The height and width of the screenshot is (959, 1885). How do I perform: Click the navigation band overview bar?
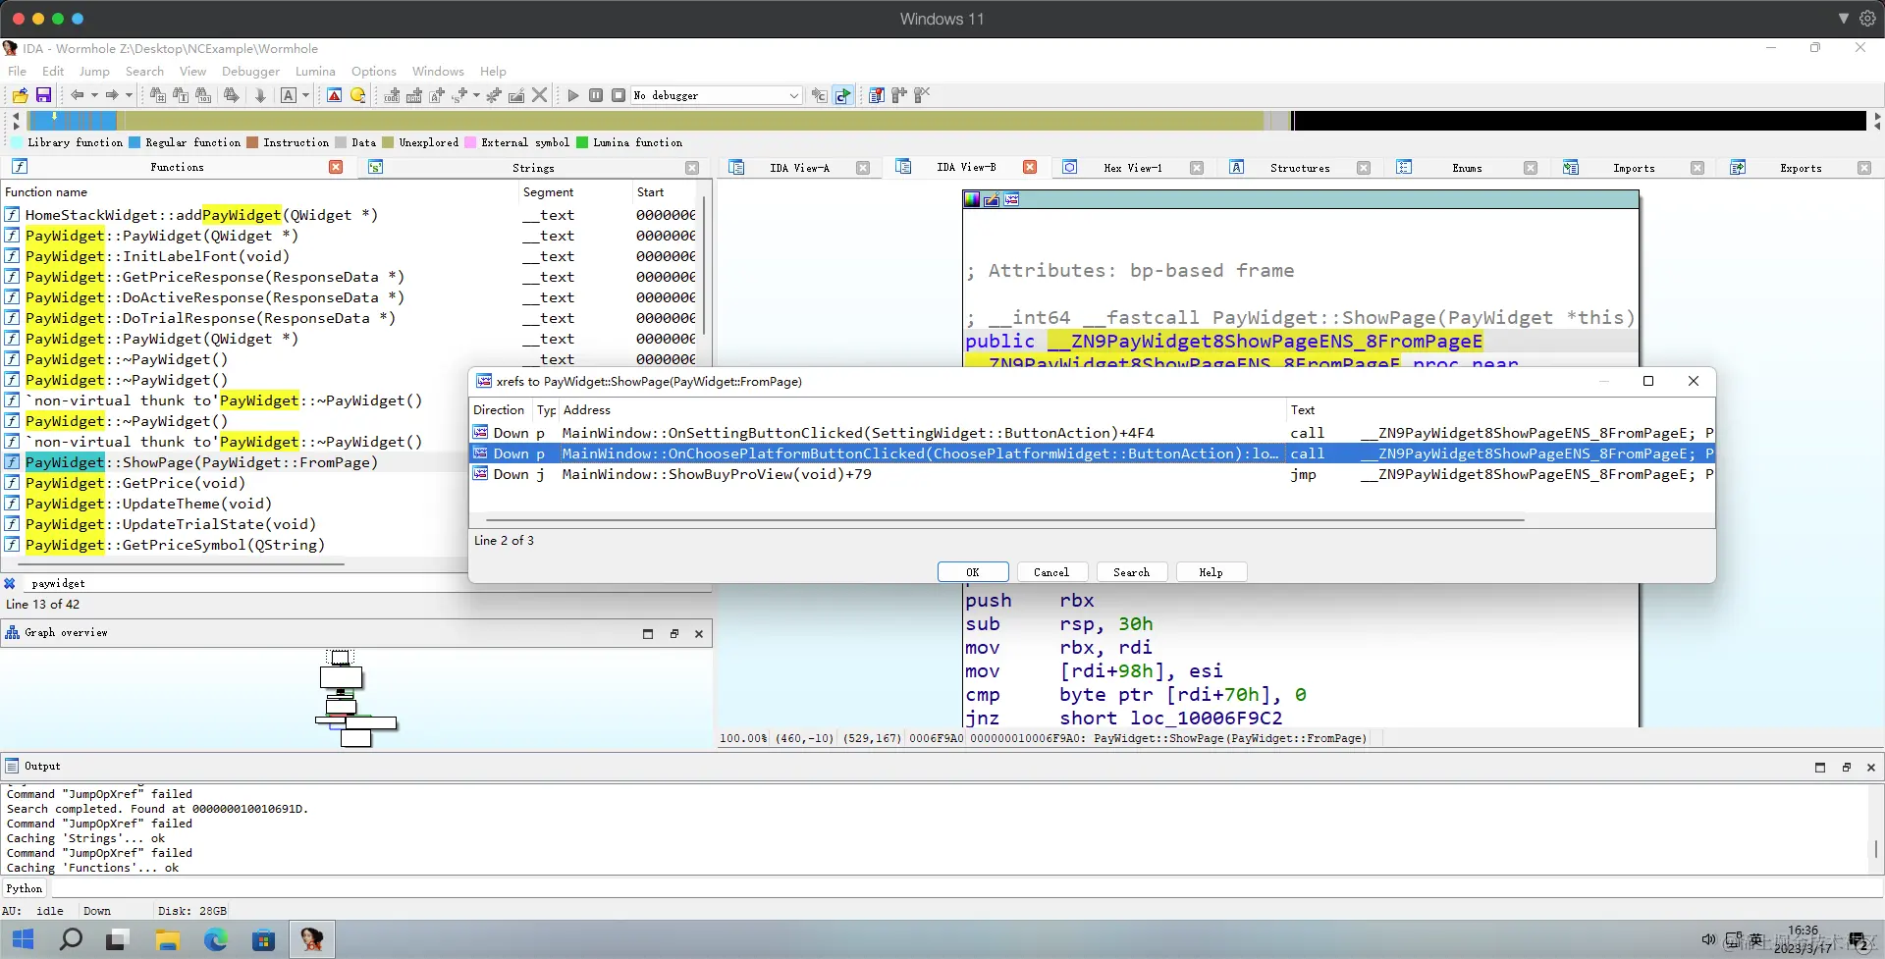(x=946, y=121)
